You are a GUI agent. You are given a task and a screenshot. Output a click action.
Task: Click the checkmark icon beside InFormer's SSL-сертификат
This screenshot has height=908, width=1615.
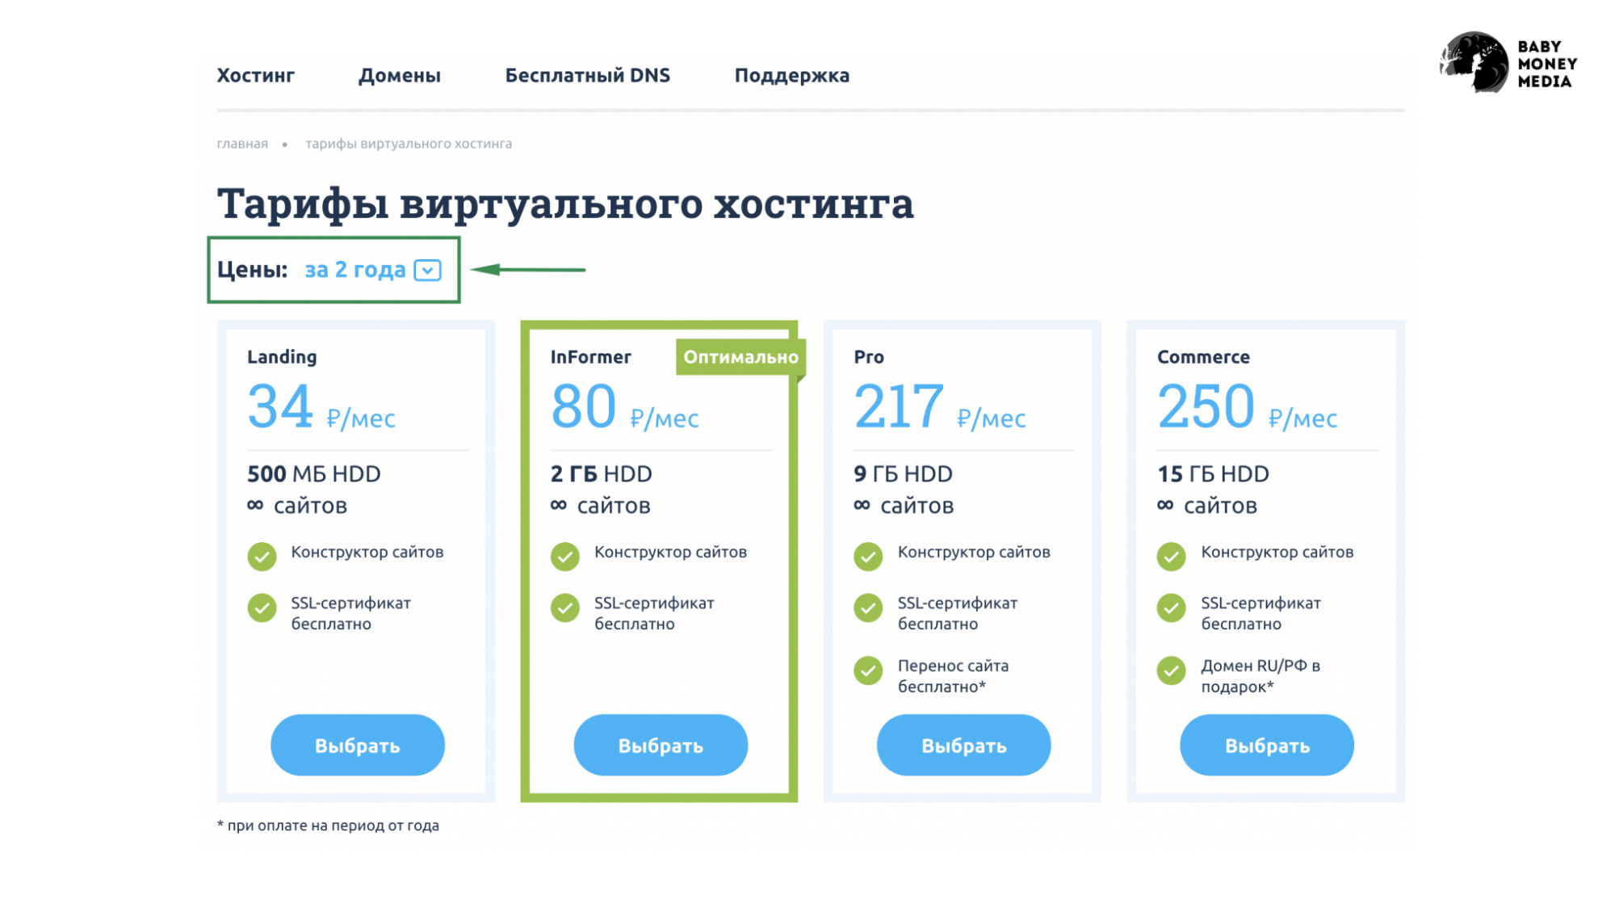tap(564, 607)
